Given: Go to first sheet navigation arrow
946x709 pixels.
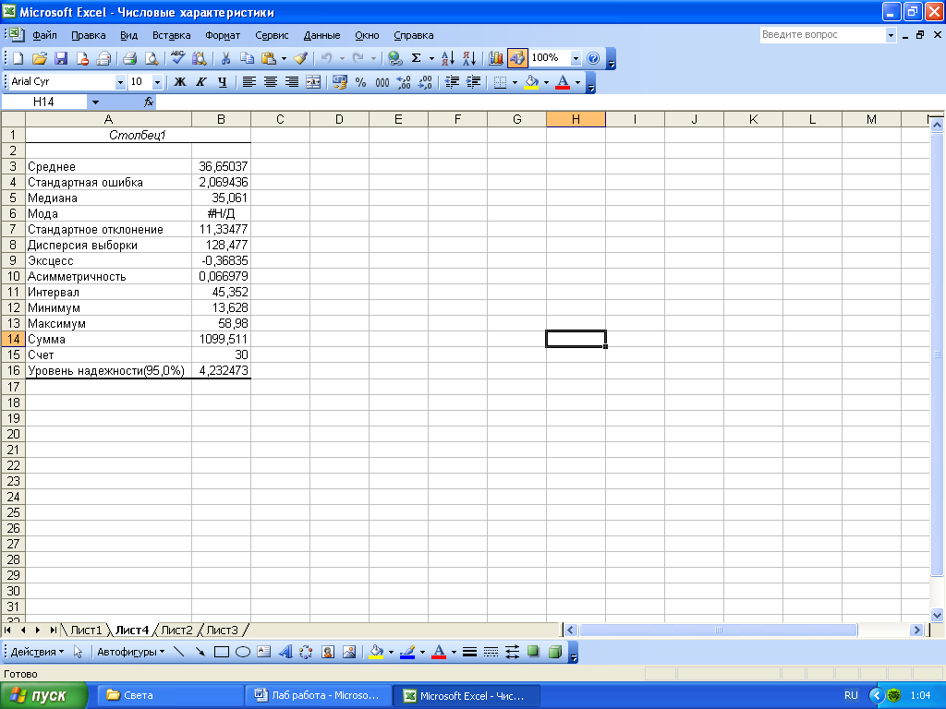Looking at the screenshot, I should coord(7,630).
